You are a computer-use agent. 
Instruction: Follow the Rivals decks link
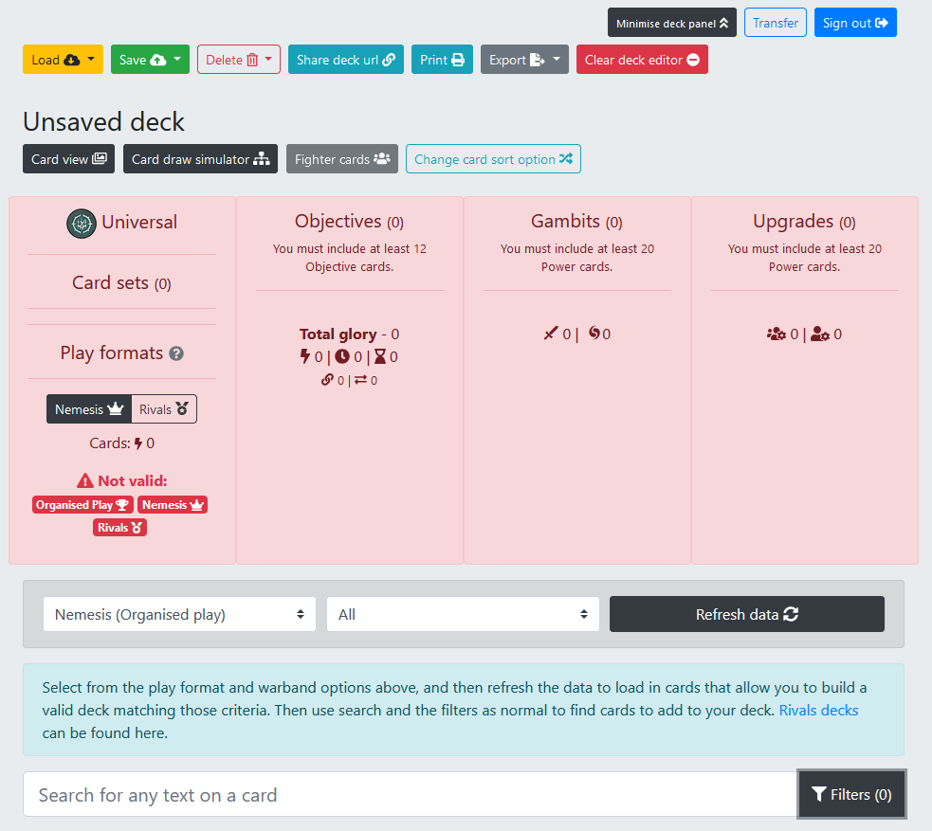click(818, 710)
